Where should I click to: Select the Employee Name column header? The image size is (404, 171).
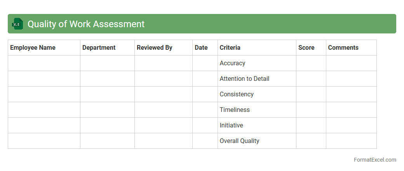pos(33,48)
